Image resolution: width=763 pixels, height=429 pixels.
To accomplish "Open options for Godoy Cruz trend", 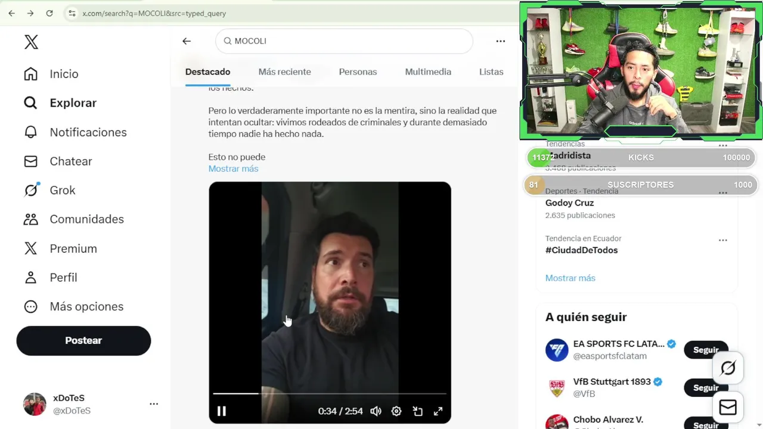I will tap(723, 193).
